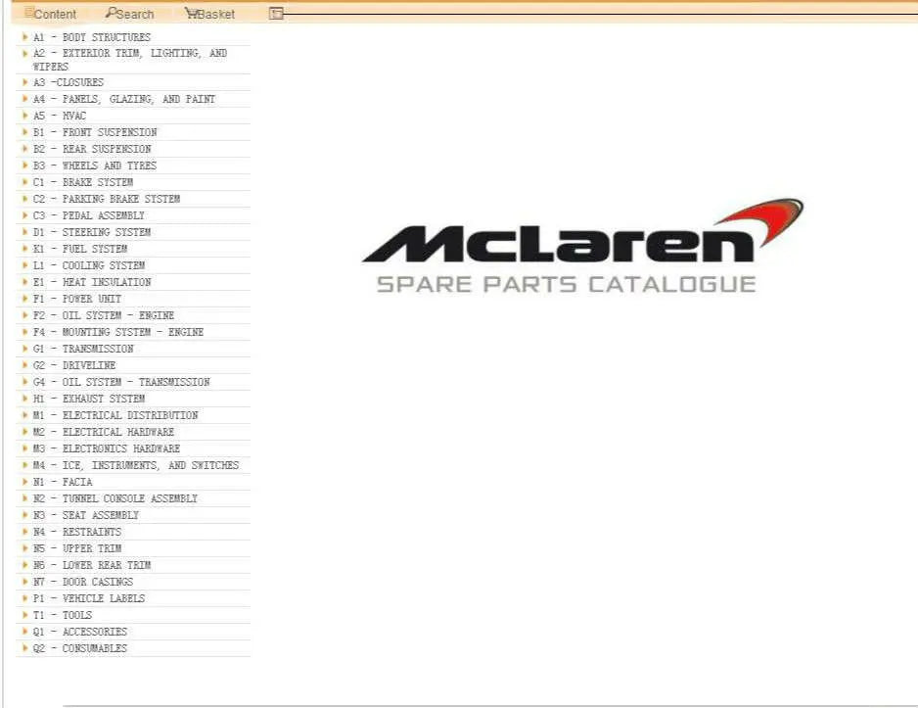Viewport: 918px width, 708px height.
Task: Click the arrow icon beside A1 - BODY STRUCTURES
Action: pos(23,36)
